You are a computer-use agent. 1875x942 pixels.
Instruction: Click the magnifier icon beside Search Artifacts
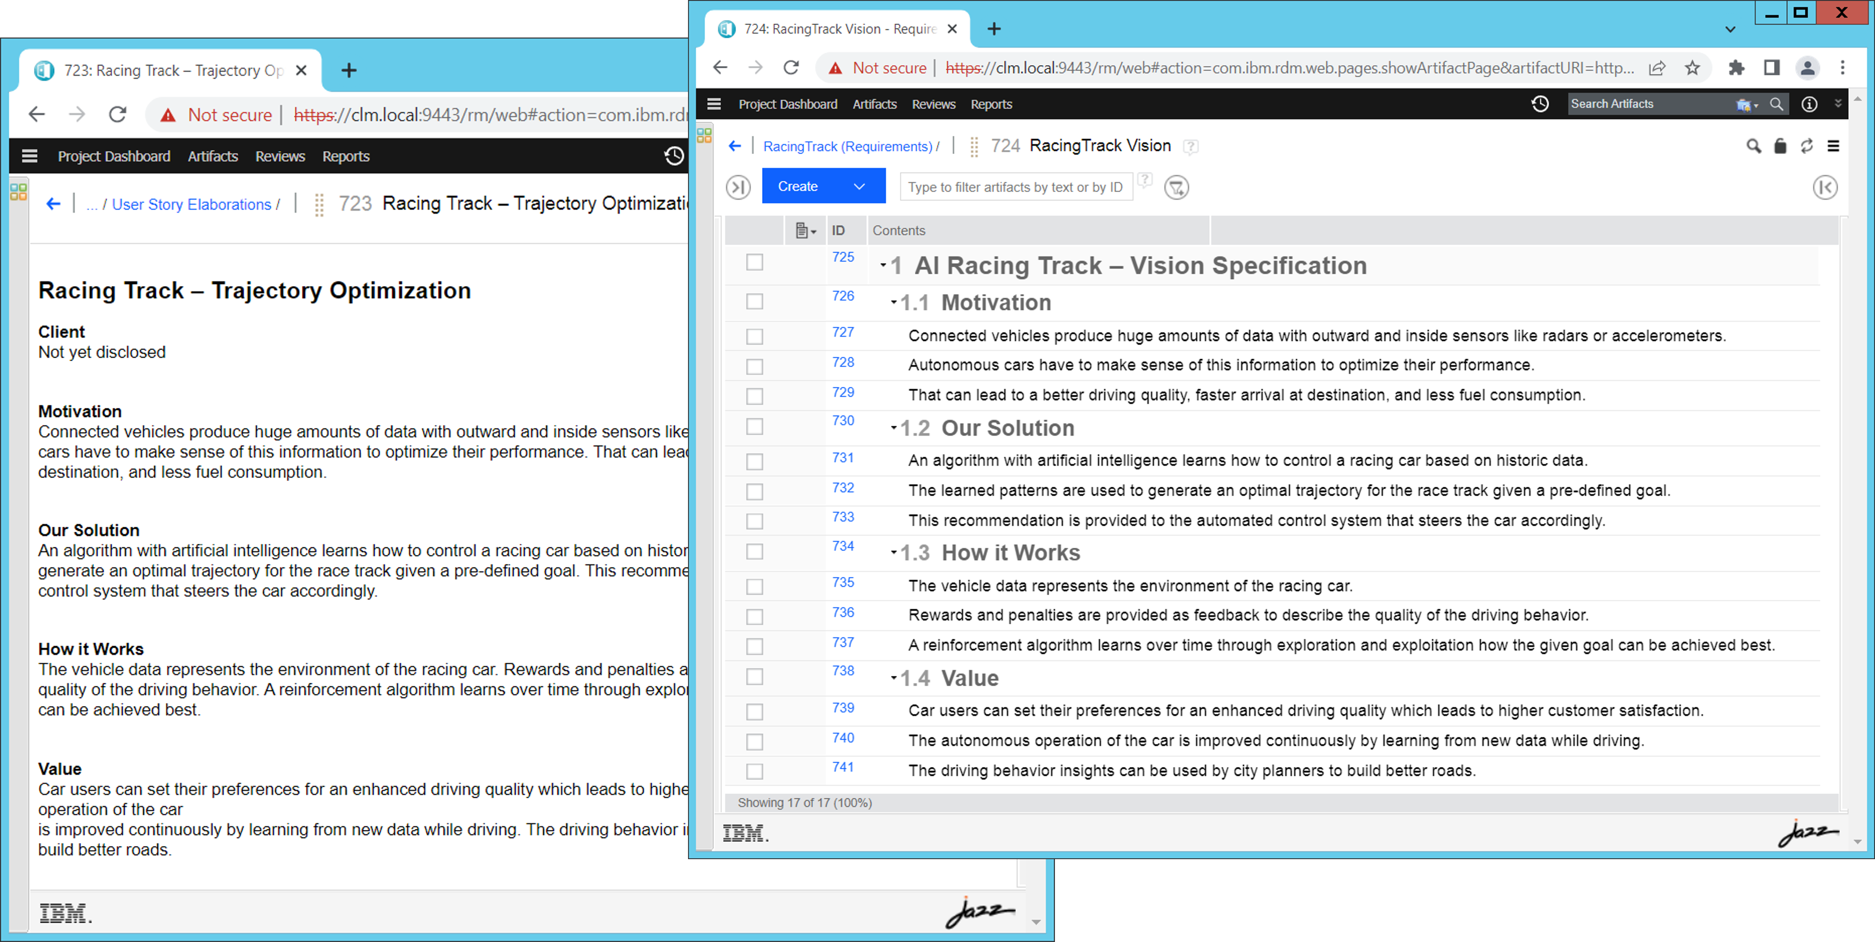pos(1776,104)
